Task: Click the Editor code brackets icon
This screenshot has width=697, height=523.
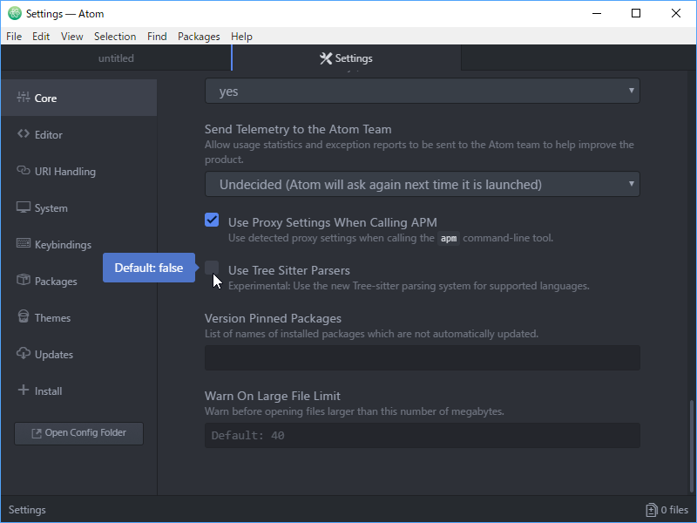Action: pos(24,134)
